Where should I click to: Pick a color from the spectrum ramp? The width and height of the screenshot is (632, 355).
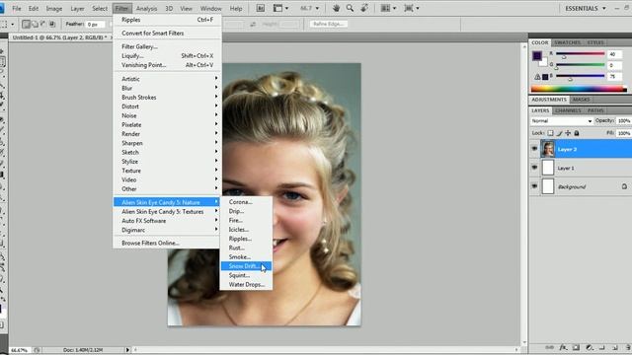pos(579,90)
